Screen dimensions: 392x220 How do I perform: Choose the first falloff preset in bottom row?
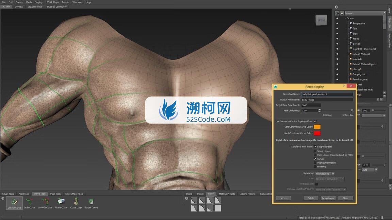(x=194, y=208)
